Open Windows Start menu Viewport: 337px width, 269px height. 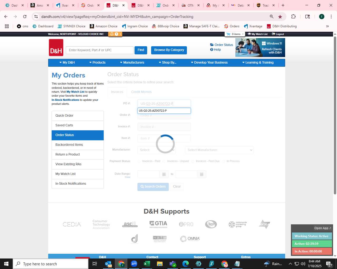click(x=6, y=264)
